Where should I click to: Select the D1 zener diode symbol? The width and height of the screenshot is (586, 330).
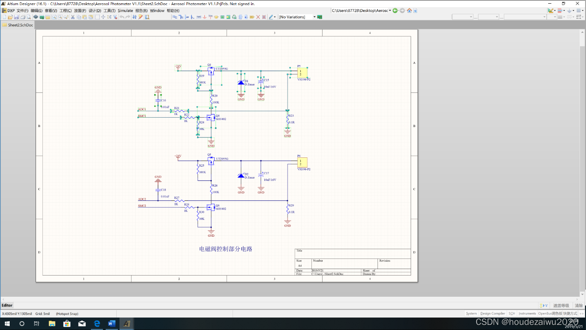241,83
